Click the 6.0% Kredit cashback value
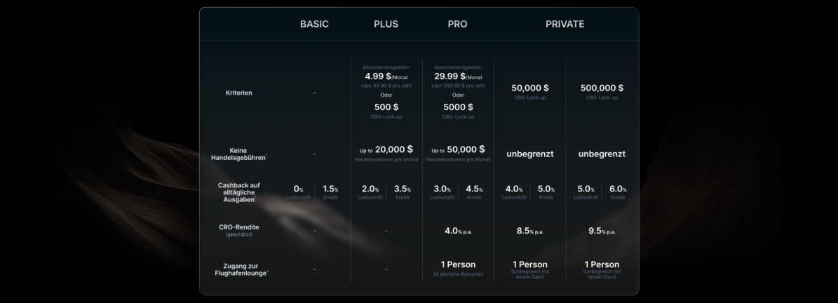The image size is (838, 303). 618,189
